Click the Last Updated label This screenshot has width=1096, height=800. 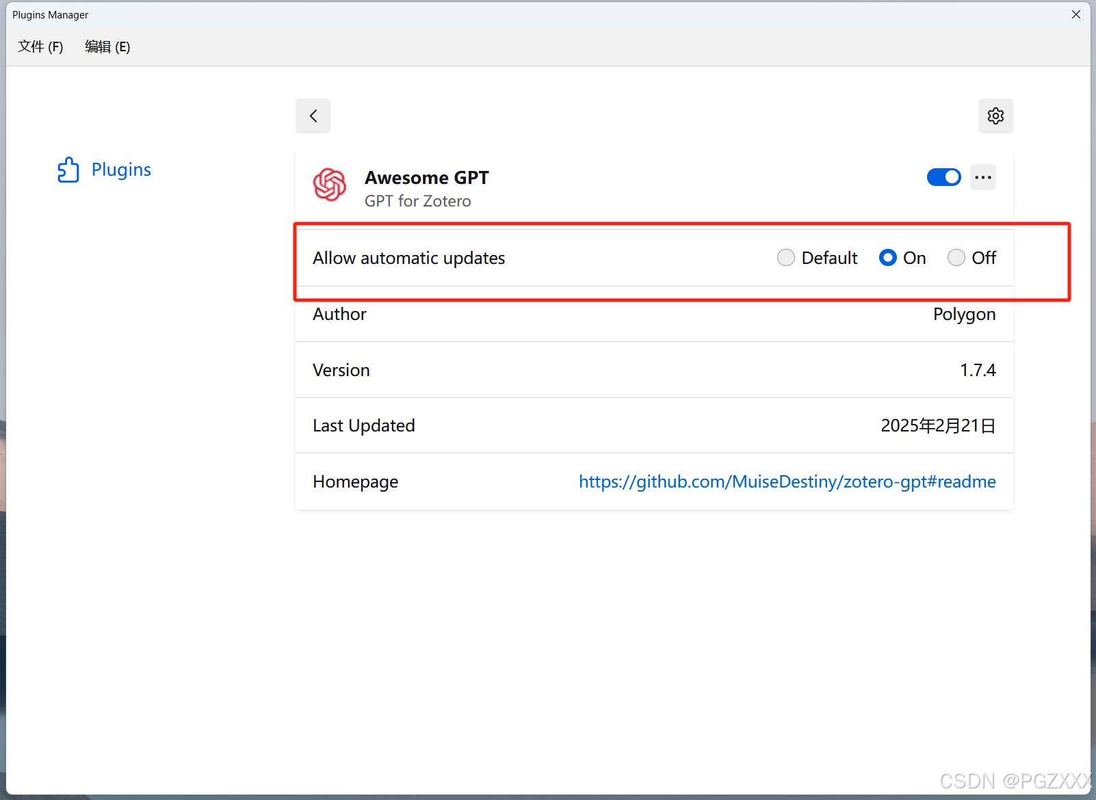point(364,425)
